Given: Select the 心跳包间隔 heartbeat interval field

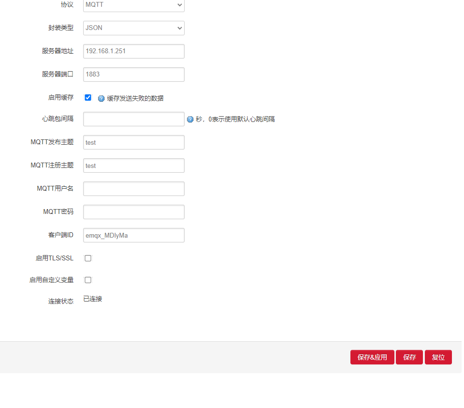Looking at the screenshot, I should [x=133, y=119].
